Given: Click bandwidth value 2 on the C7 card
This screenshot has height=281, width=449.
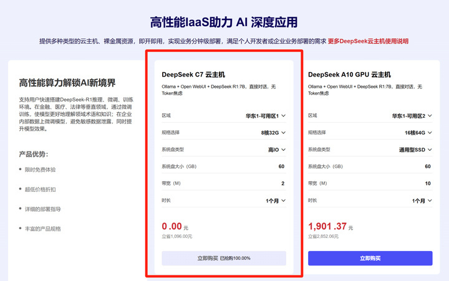Looking at the screenshot, I should (x=282, y=183).
